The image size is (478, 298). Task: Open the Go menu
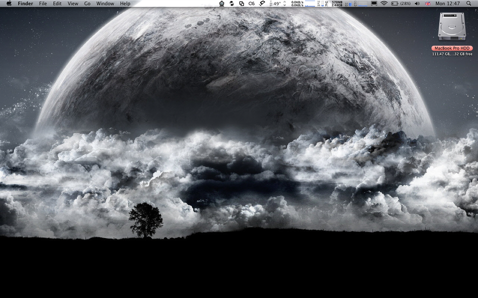(87, 3)
